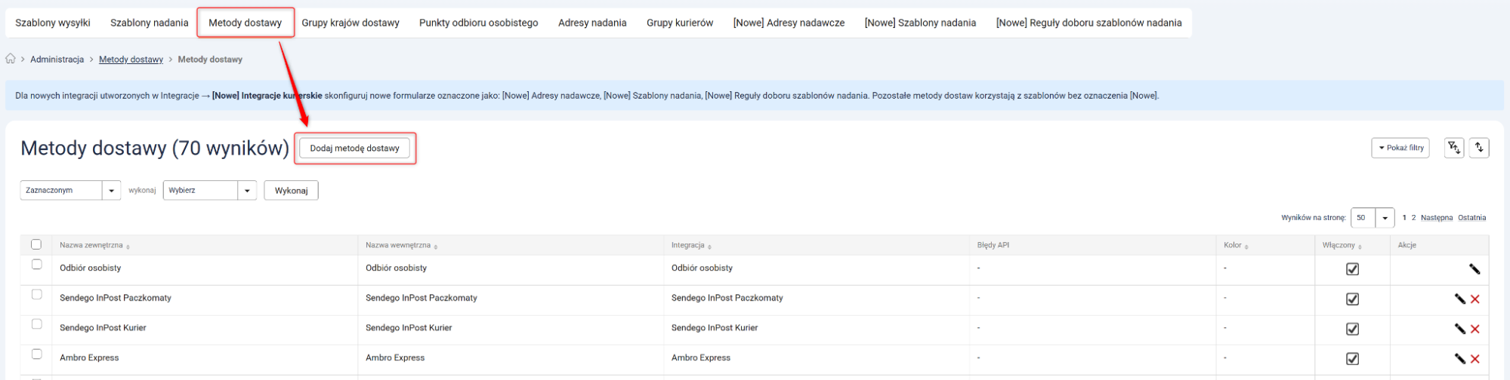
Task: Delete the Sendego InPost Kurier method
Action: pyautogui.click(x=1474, y=329)
